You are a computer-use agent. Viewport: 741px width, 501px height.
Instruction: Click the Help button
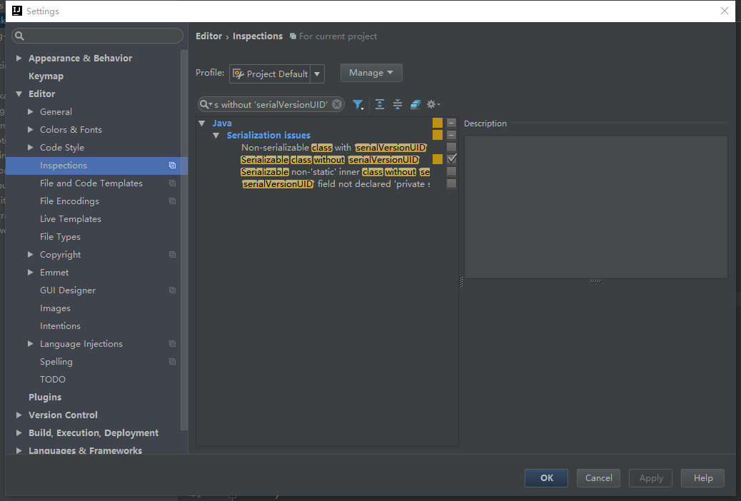click(702, 478)
